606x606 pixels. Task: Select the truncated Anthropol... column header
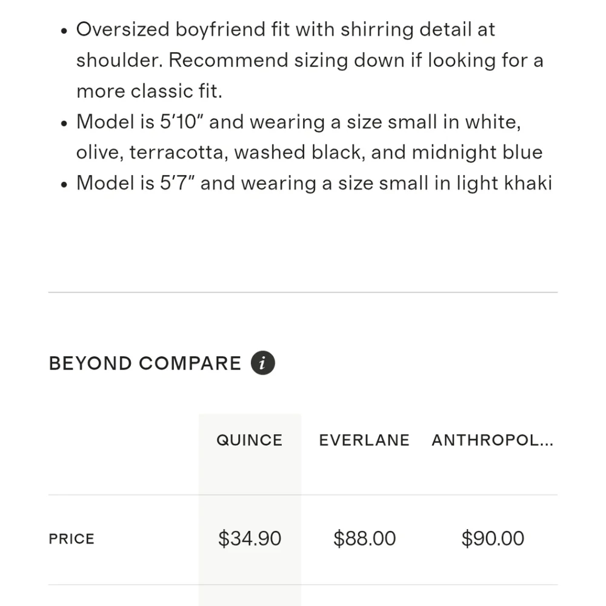(492, 440)
